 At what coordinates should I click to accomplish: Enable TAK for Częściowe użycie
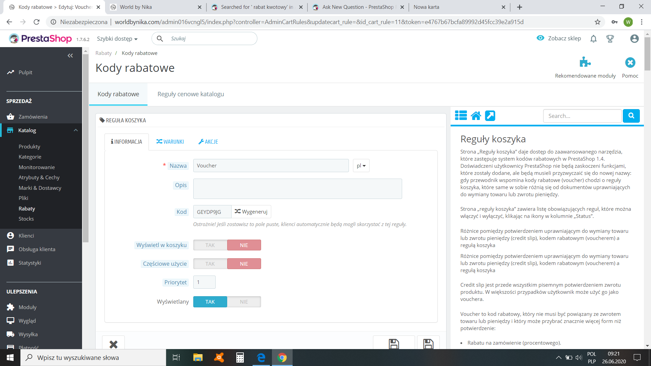(x=210, y=264)
